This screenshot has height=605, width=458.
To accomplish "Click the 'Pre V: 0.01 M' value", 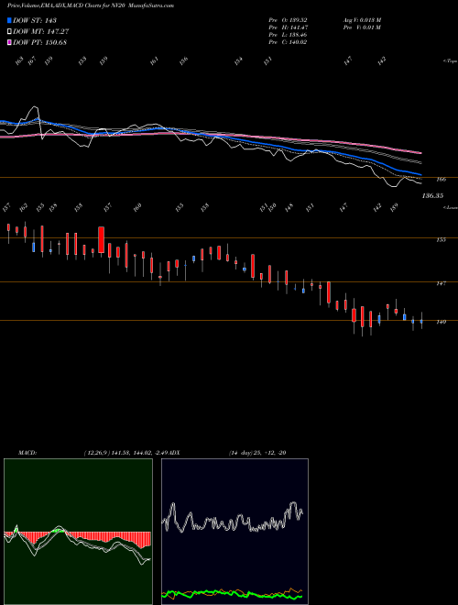I will (x=362, y=27).
